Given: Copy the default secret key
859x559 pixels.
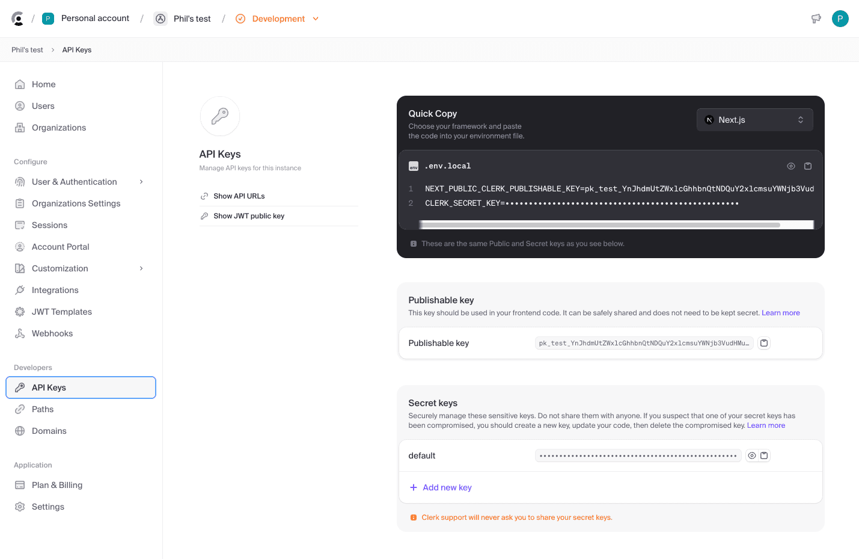Looking at the screenshot, I should pos(764,456).
